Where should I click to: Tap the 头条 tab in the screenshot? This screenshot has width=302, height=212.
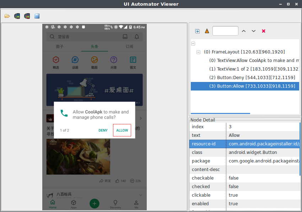95,47
